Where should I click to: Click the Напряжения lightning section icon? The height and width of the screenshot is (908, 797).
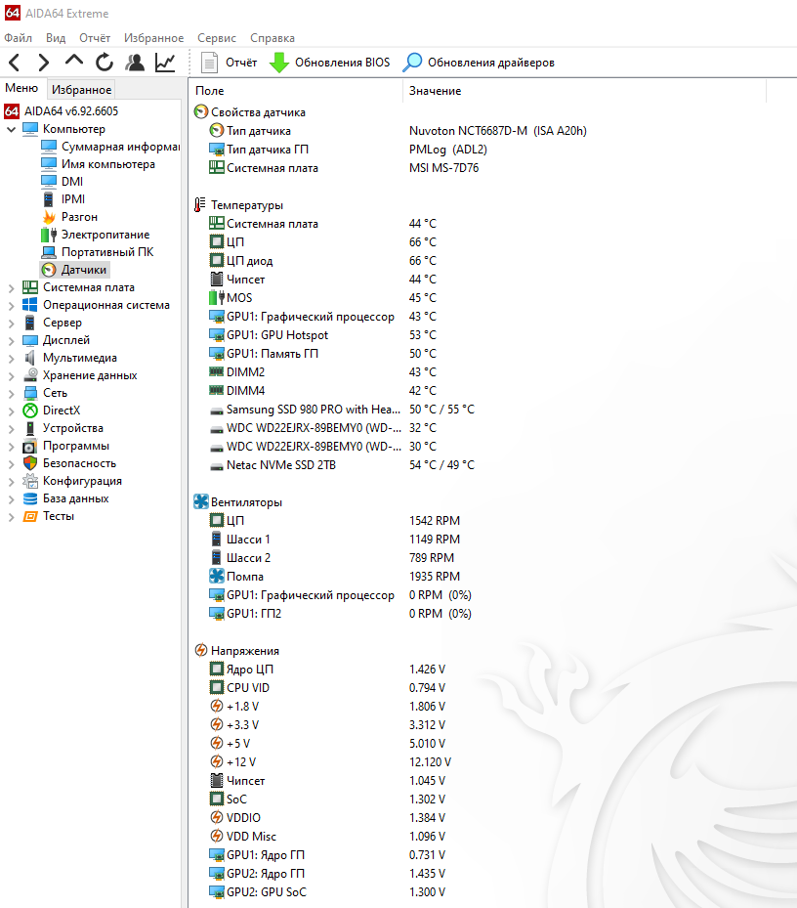201,650
